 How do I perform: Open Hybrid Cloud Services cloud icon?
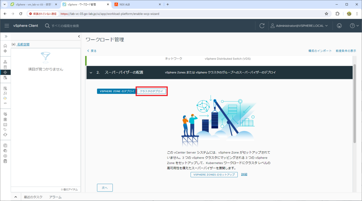point(5,98)
